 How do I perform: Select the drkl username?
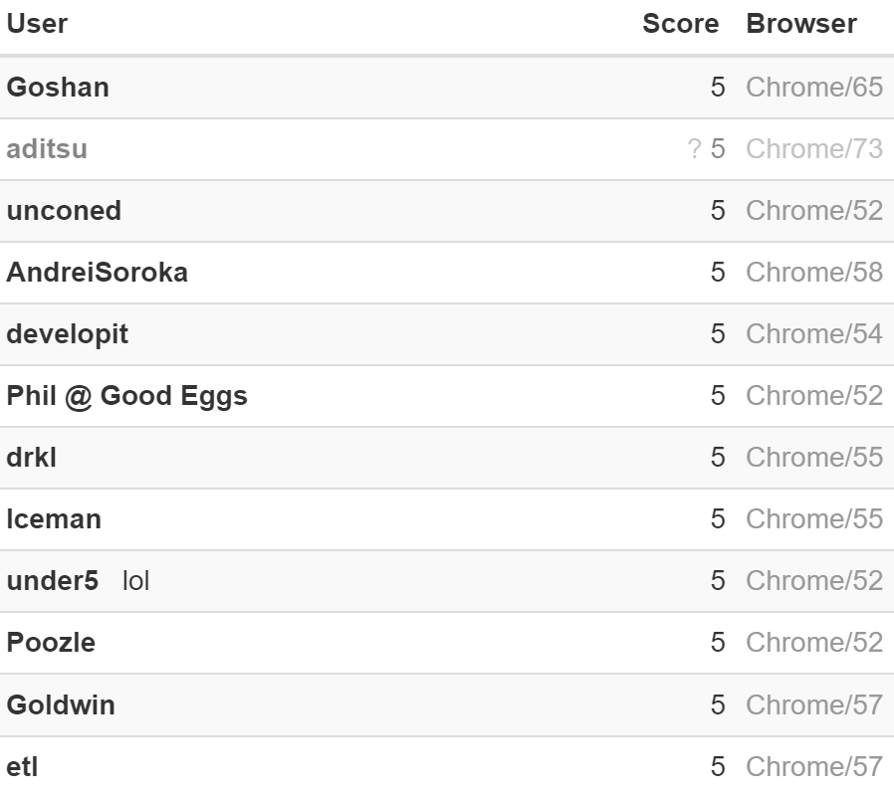pyautogui.click(x=31, y=458)
